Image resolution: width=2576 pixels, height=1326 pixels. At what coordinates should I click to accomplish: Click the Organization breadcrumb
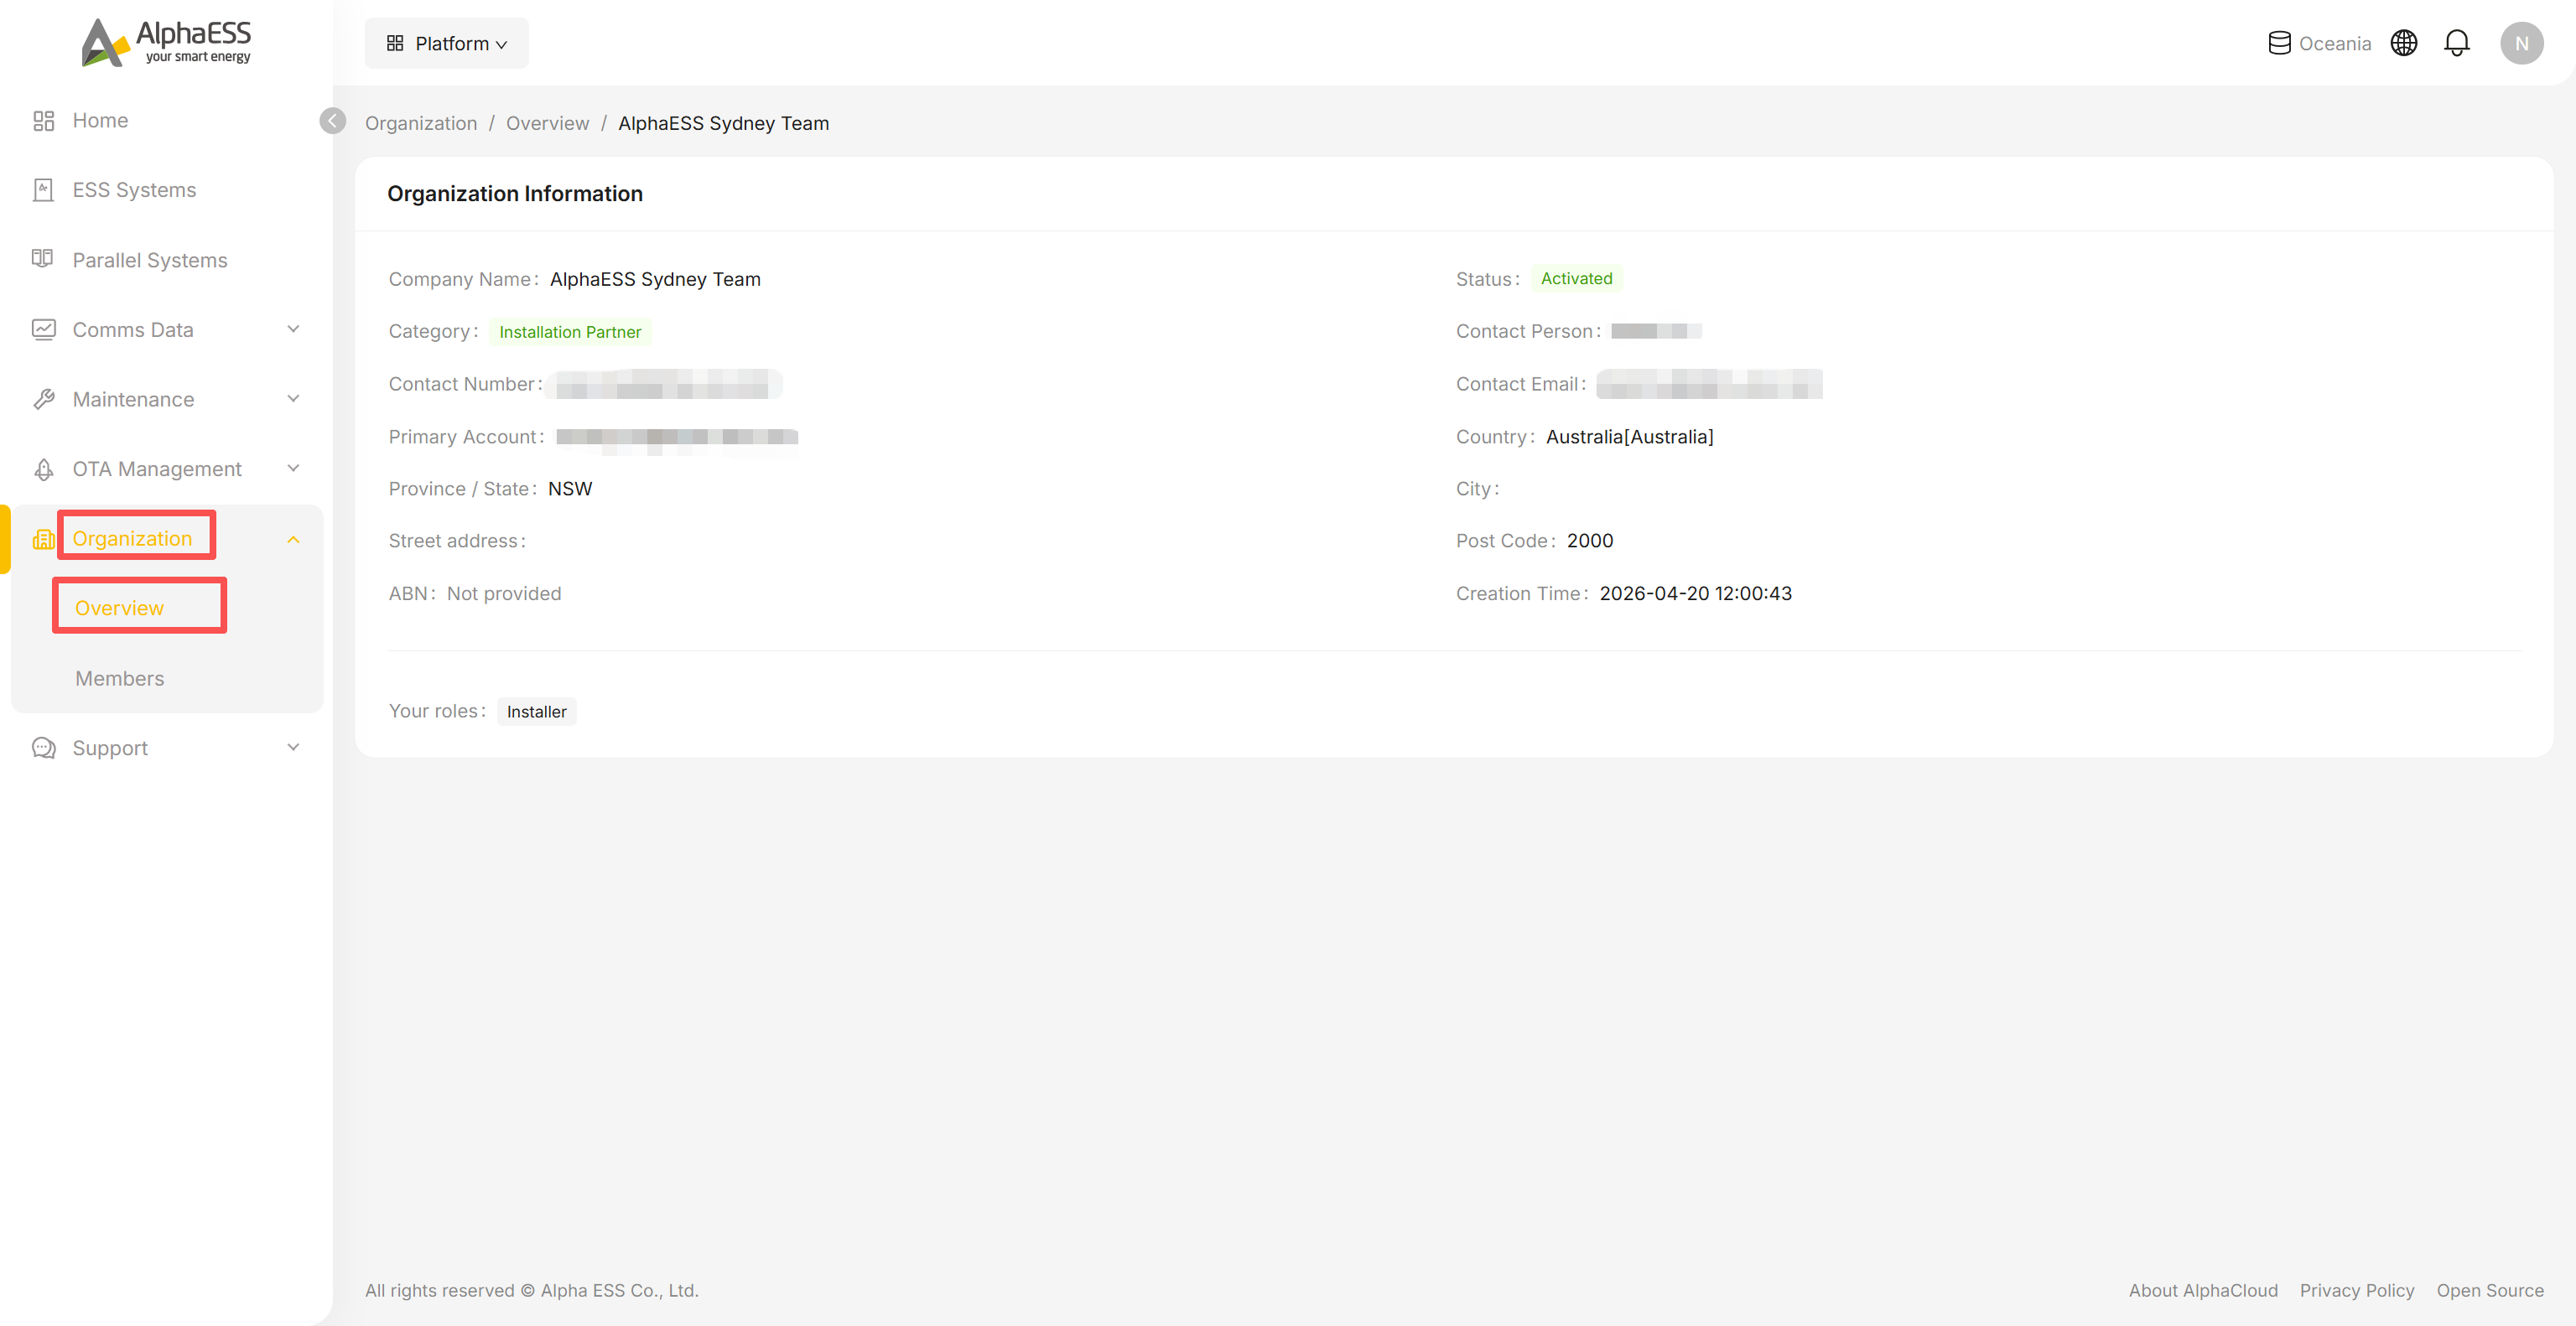[x=421, y=123]
